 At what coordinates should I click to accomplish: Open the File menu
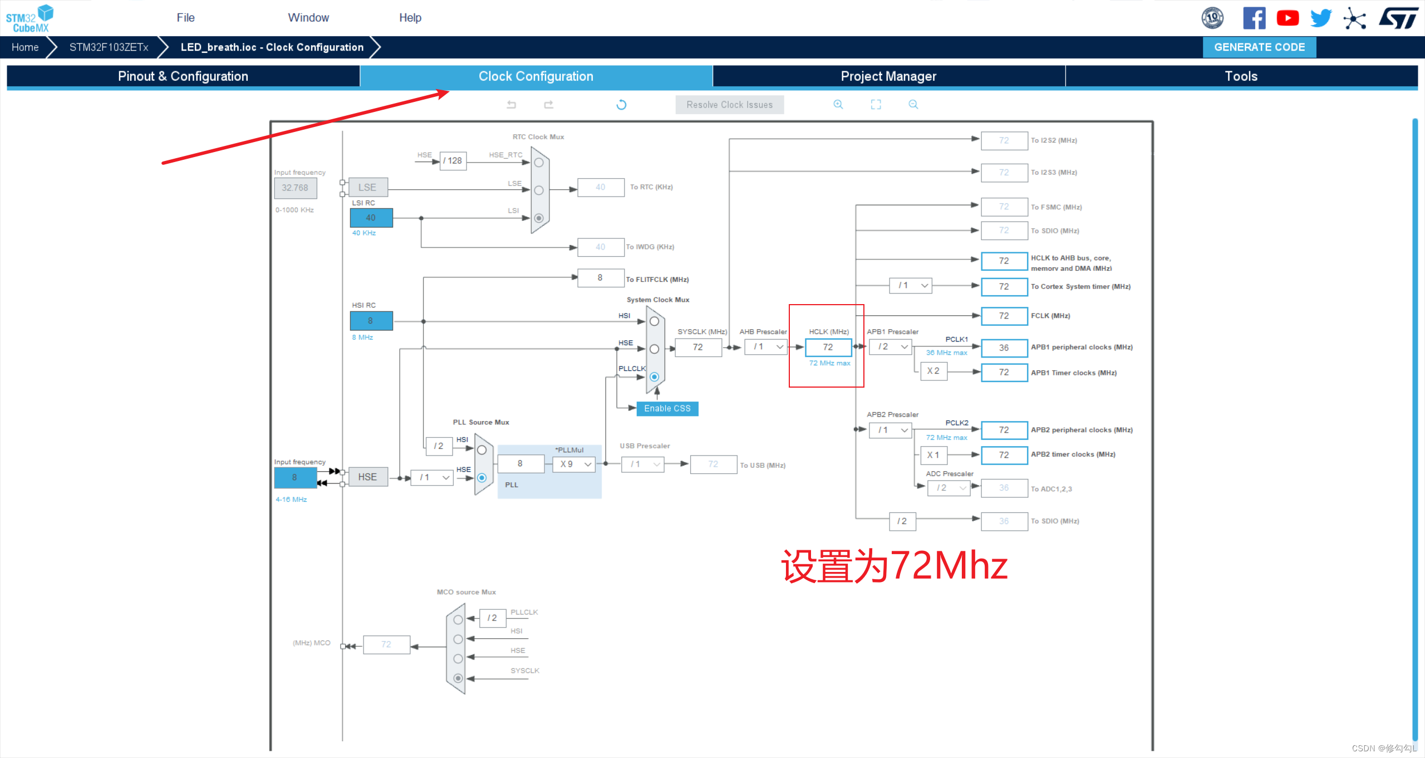[185, 18]
